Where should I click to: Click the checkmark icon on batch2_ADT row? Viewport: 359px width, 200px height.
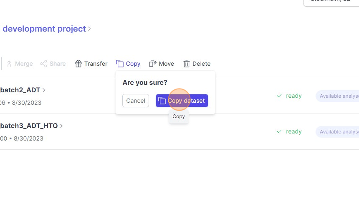tap(279, 96)
